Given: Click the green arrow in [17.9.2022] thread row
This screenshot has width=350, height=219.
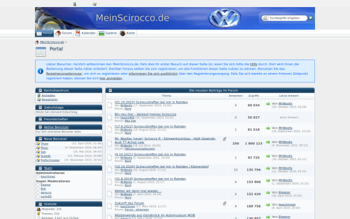Looking at the screenshot, I should [x=268, y=128].
